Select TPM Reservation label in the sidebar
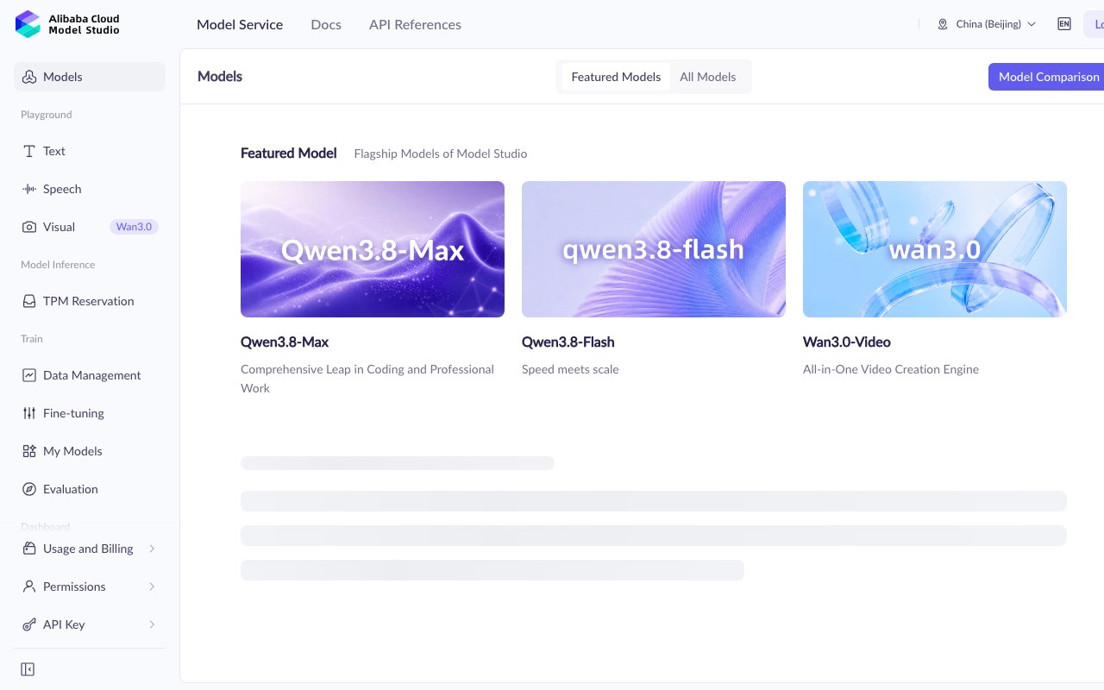Image resolution: width=1104 pixels, height=690 pixels. [x=89, y=301]
